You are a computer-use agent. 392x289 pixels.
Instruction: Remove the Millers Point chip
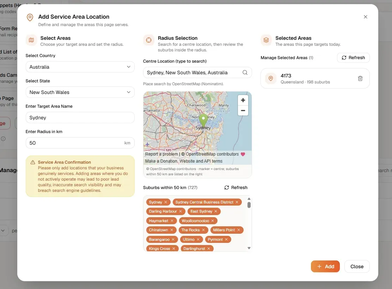239,230
